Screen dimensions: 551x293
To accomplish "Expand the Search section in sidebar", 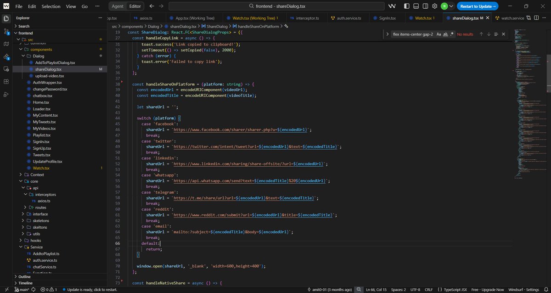I will [60, 26].
